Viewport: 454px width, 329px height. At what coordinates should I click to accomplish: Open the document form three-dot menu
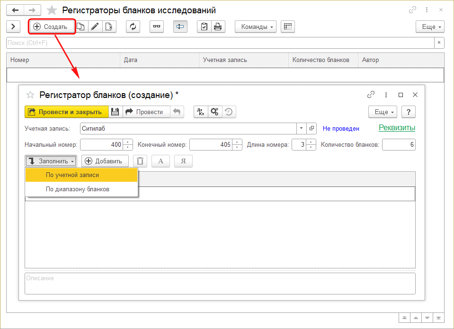point(386,95)
